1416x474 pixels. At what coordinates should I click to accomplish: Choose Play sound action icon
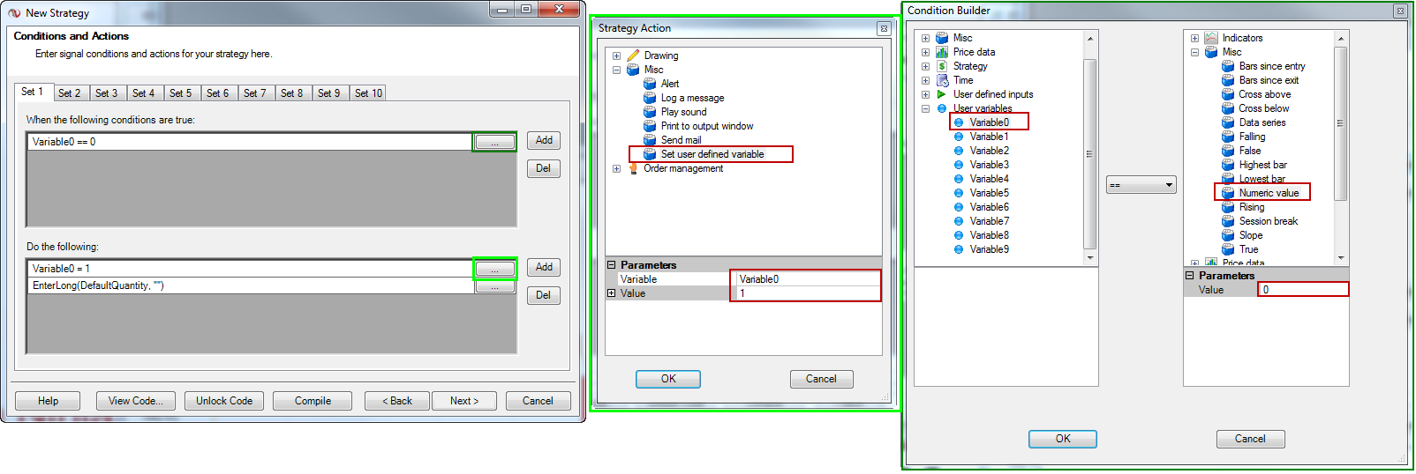pyautogui.click(x=650, y=112)
